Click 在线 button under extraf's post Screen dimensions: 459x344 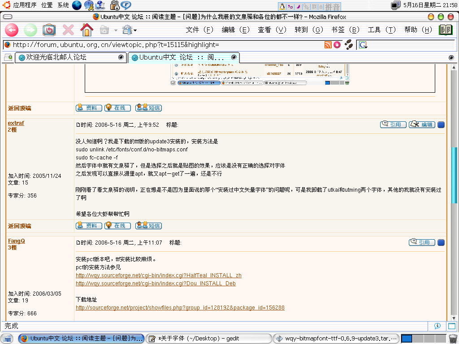pyautogui.click(x=117, y=225)
